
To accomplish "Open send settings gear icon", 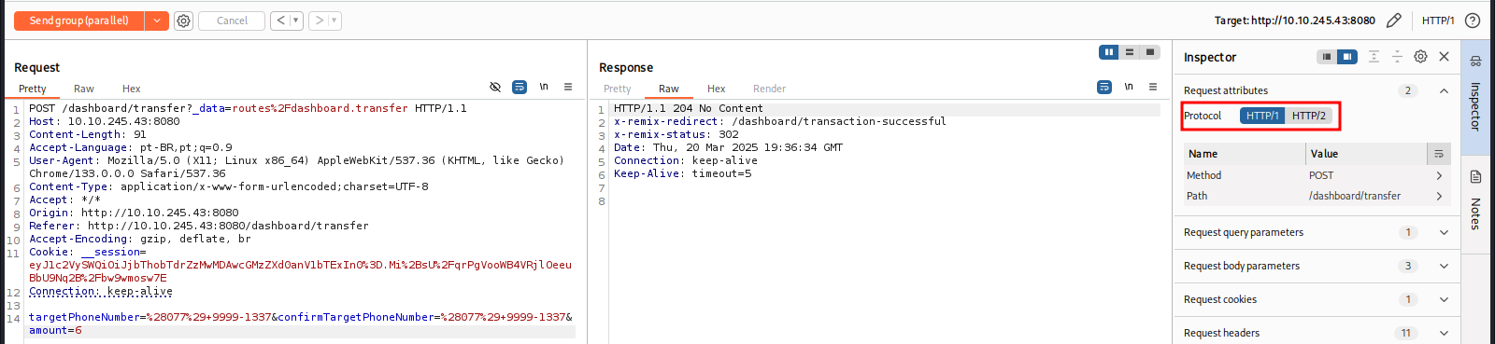I will (184, 21).
